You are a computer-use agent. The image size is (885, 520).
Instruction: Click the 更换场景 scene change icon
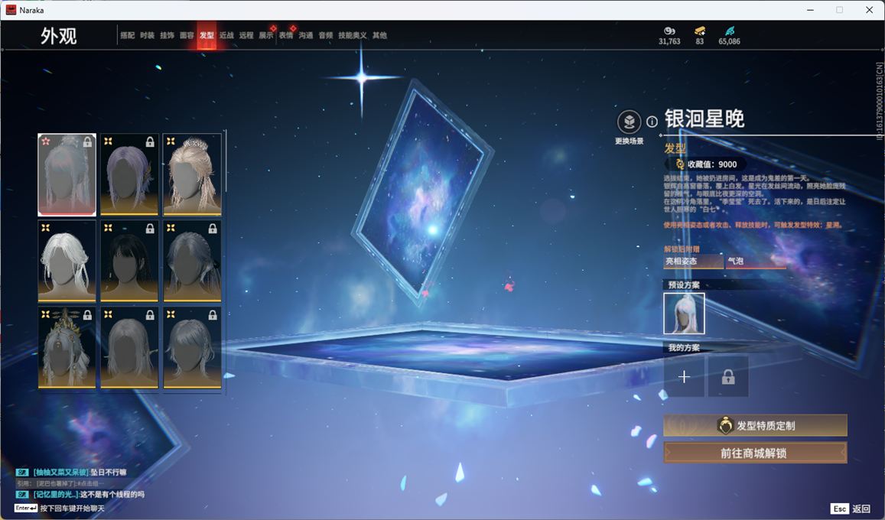pyautogui.click(x=629, y=122)
